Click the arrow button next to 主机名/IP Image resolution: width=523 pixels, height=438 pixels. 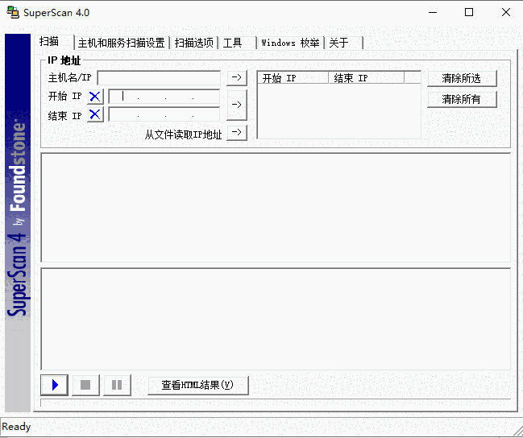tap(237, 77)
